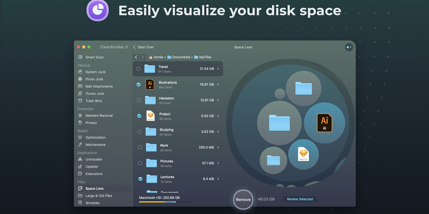Viewport: 429px width, 214px height.
Task: Select Shredder in the sidebar
Action: (x=93, y=203)
